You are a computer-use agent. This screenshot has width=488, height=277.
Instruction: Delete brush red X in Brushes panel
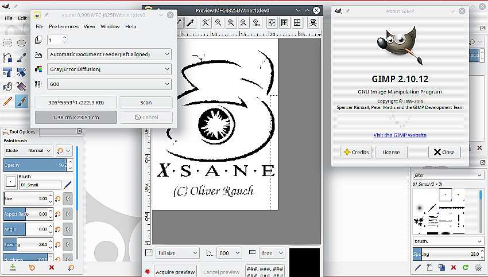(x=454, y=267)
